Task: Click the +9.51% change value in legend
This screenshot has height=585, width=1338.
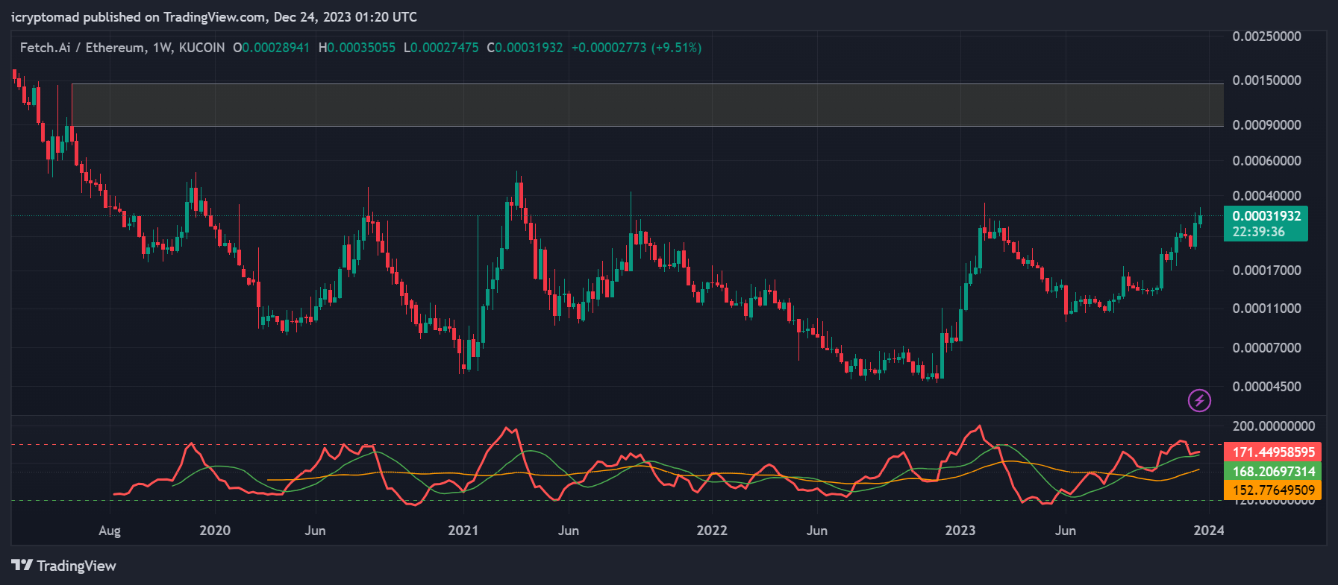Action: pos(677,48)
